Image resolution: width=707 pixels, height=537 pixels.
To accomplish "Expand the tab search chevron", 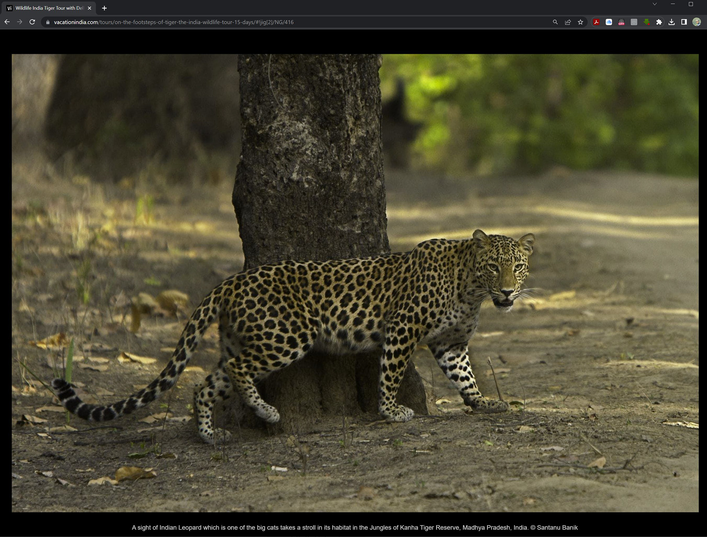I will pos(655,4).
